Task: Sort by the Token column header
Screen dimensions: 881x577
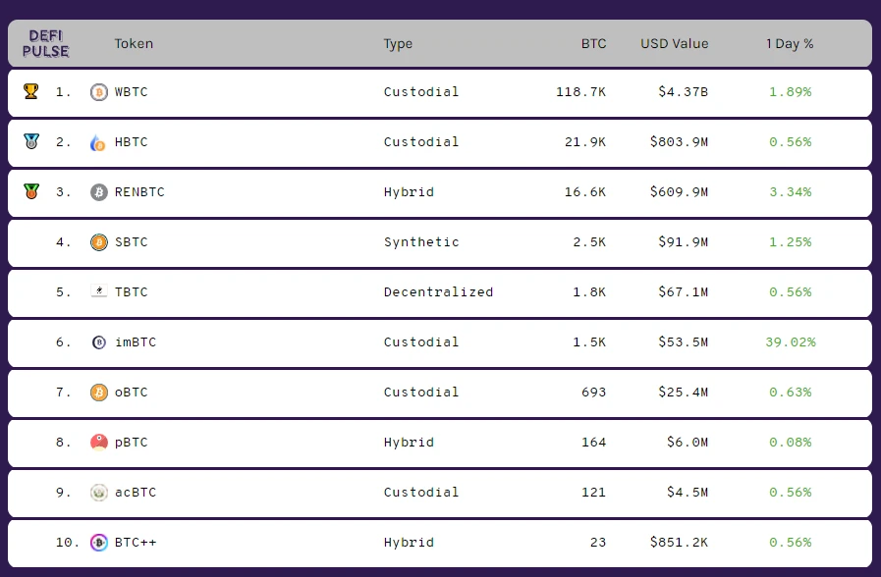Action: click(x=134, y=44)
